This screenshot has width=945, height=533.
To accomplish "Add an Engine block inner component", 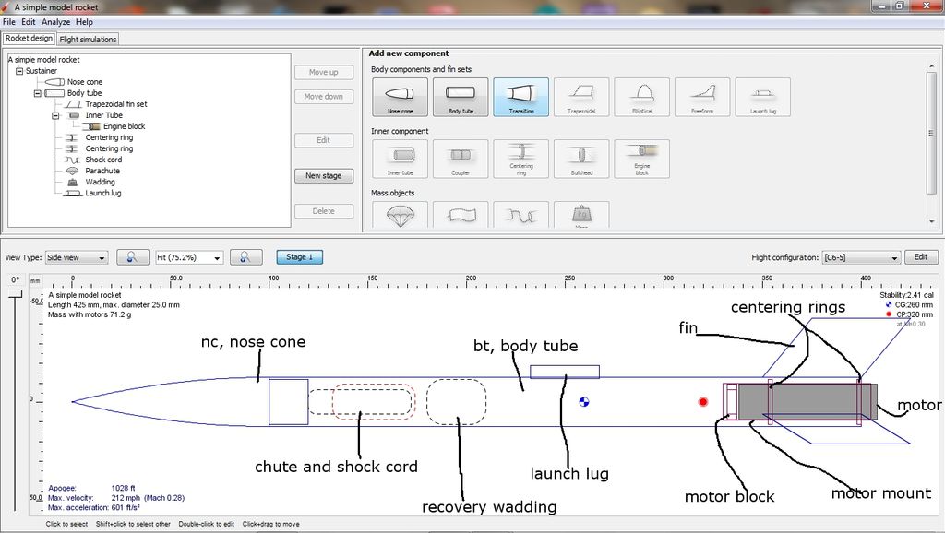I will coord(642,159).
